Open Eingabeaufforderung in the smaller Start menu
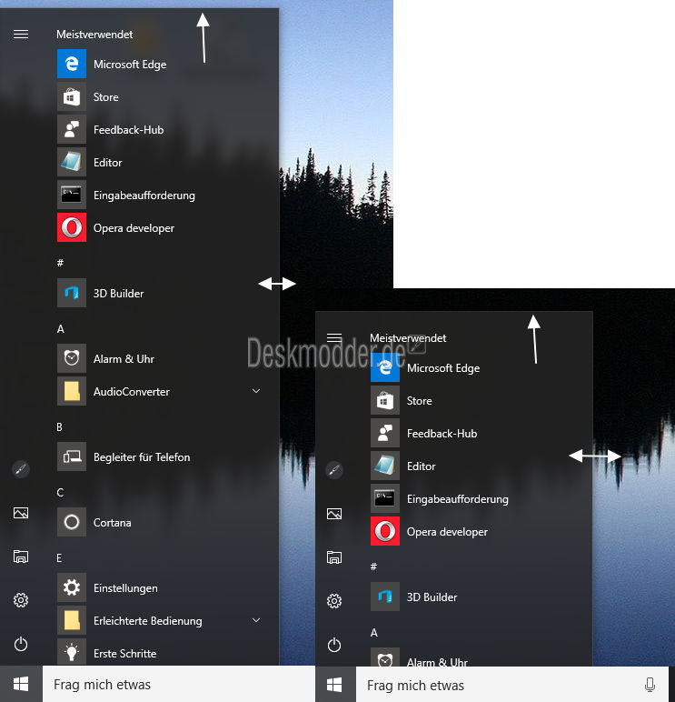The width and height of the screenshot is (675, 702). tap(457, 499)
